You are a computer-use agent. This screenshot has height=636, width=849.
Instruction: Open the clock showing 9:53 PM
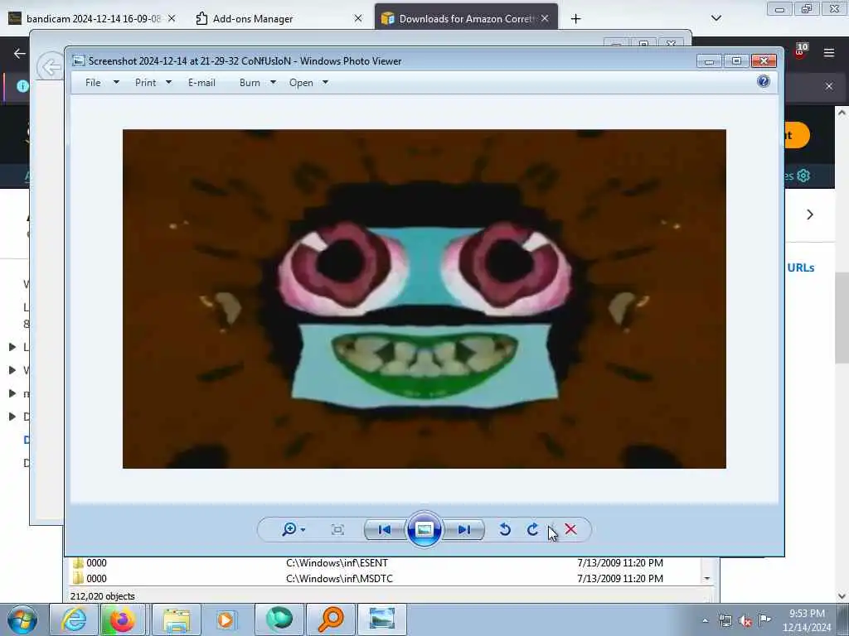click(x=807, y=620)
